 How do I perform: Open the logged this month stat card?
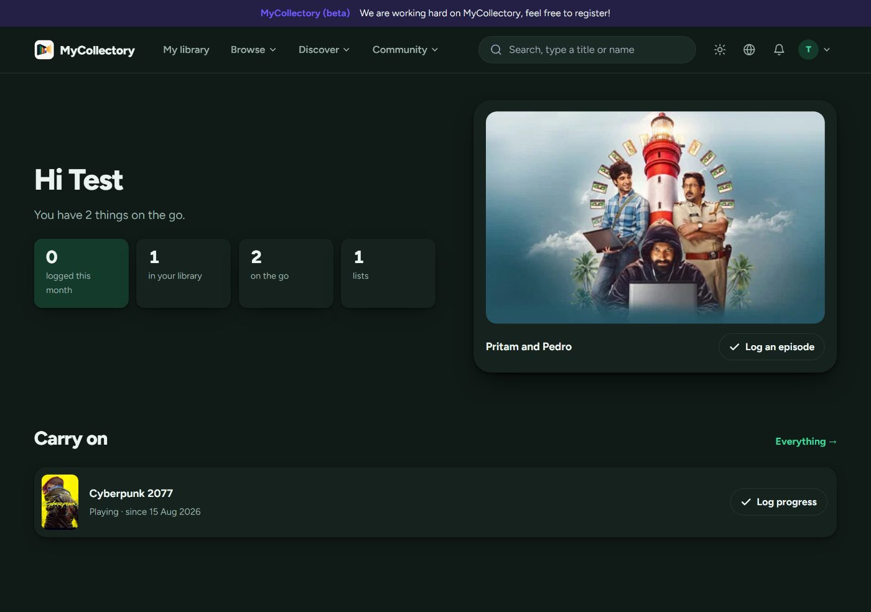click(82, 273)
